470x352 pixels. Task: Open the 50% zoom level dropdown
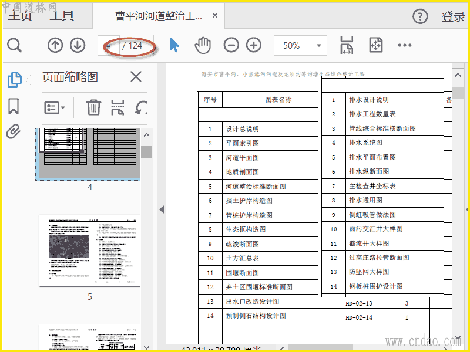[x=300, y=46]
